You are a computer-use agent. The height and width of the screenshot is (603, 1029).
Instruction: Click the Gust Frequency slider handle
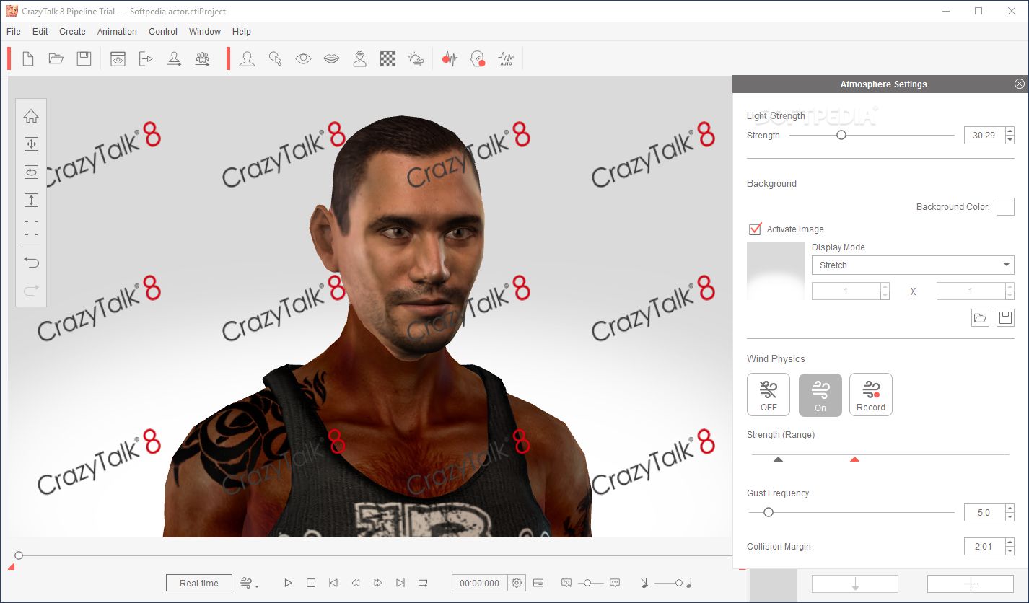769,512
